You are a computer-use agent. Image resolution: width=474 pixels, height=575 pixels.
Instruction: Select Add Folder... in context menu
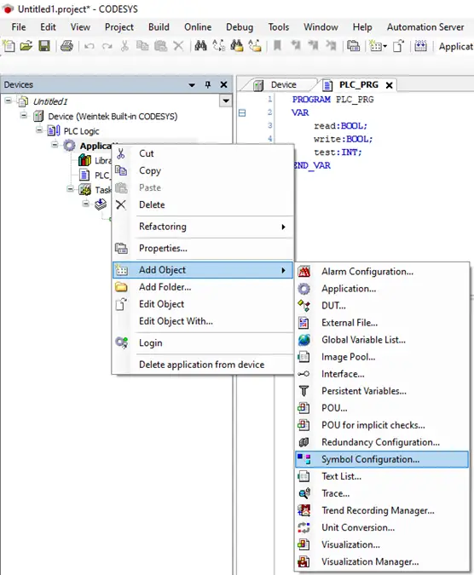pyautogui.click(x=203, y=287)
